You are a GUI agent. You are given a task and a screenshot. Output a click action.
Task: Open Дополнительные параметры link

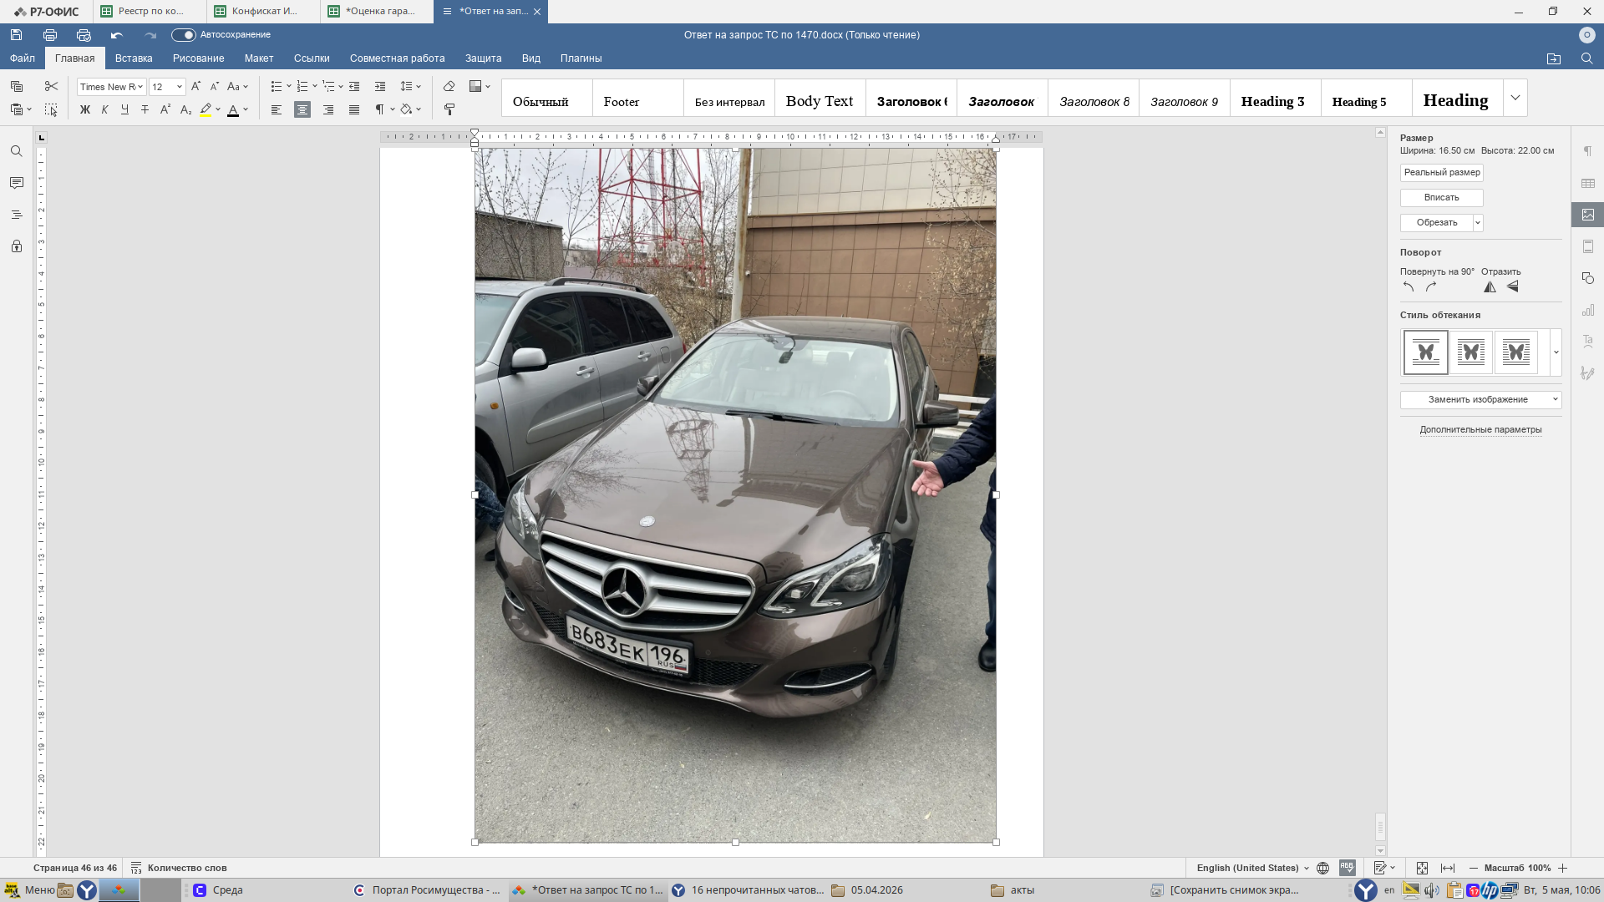[x=1480, y=430]
